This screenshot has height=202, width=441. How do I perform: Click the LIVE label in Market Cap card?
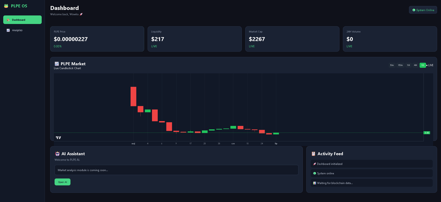[x=252, y=46]
